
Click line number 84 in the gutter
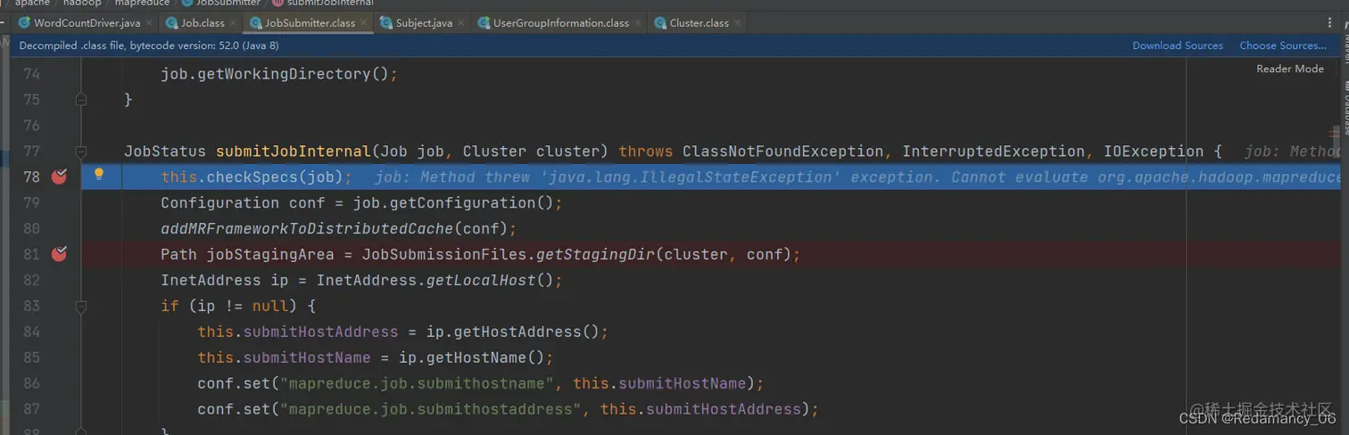pyautogui.click(x=31, y=332)
